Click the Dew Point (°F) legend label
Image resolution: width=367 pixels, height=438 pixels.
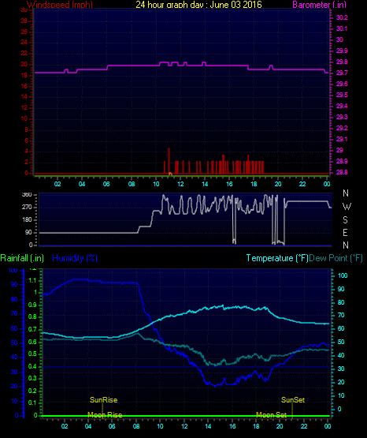(335, 258)
